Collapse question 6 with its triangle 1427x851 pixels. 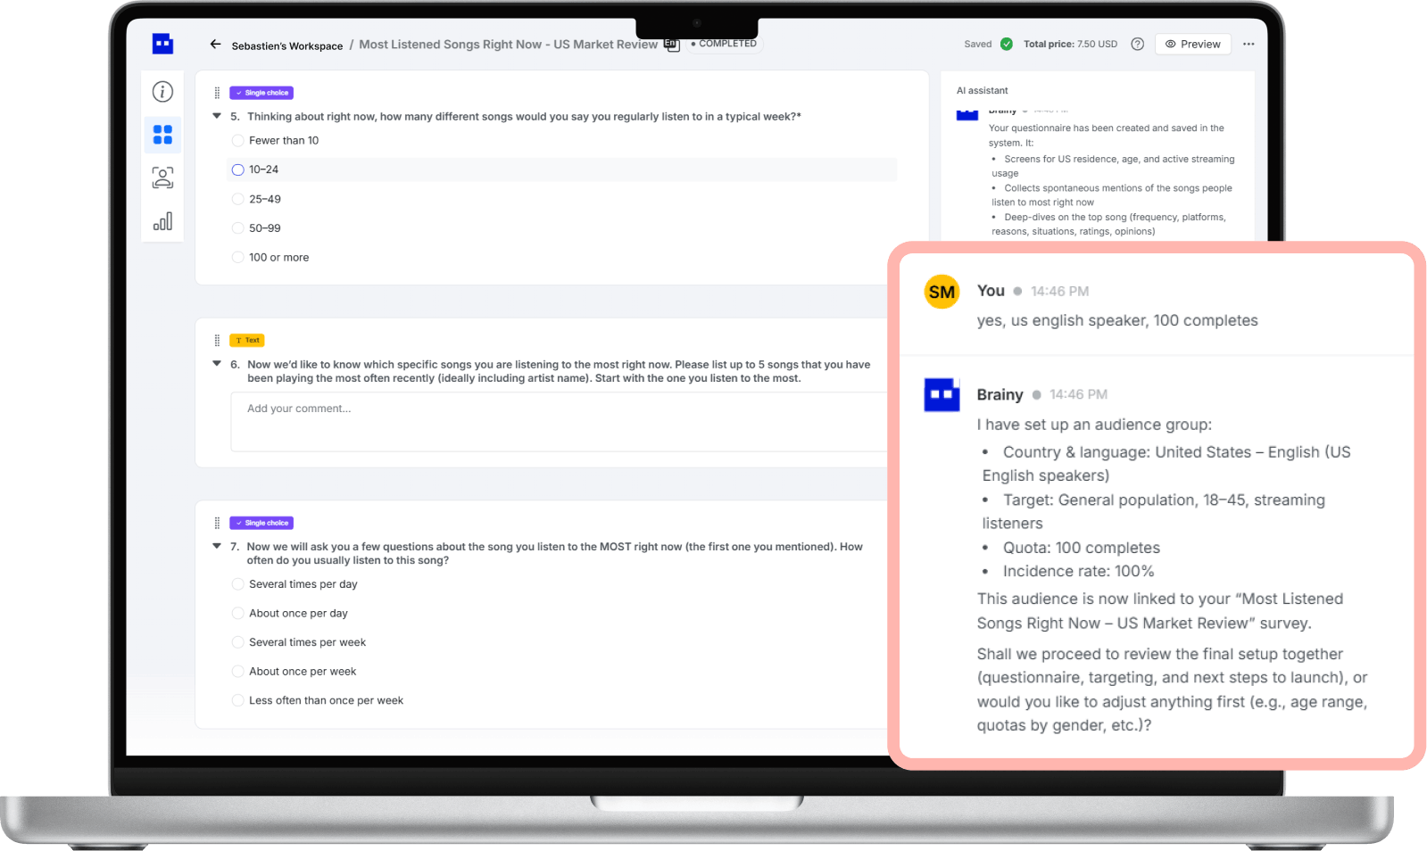(x=217, y=364)
